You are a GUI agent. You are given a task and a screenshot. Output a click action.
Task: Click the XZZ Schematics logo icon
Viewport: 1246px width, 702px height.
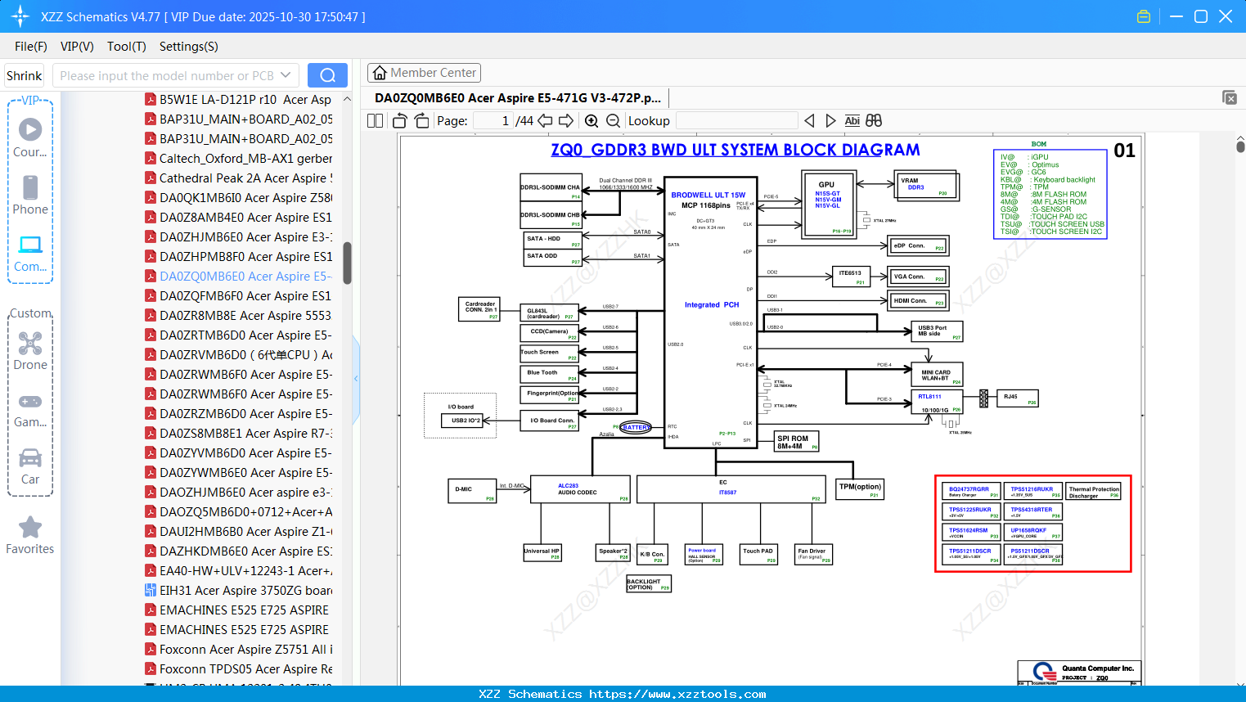20,16
